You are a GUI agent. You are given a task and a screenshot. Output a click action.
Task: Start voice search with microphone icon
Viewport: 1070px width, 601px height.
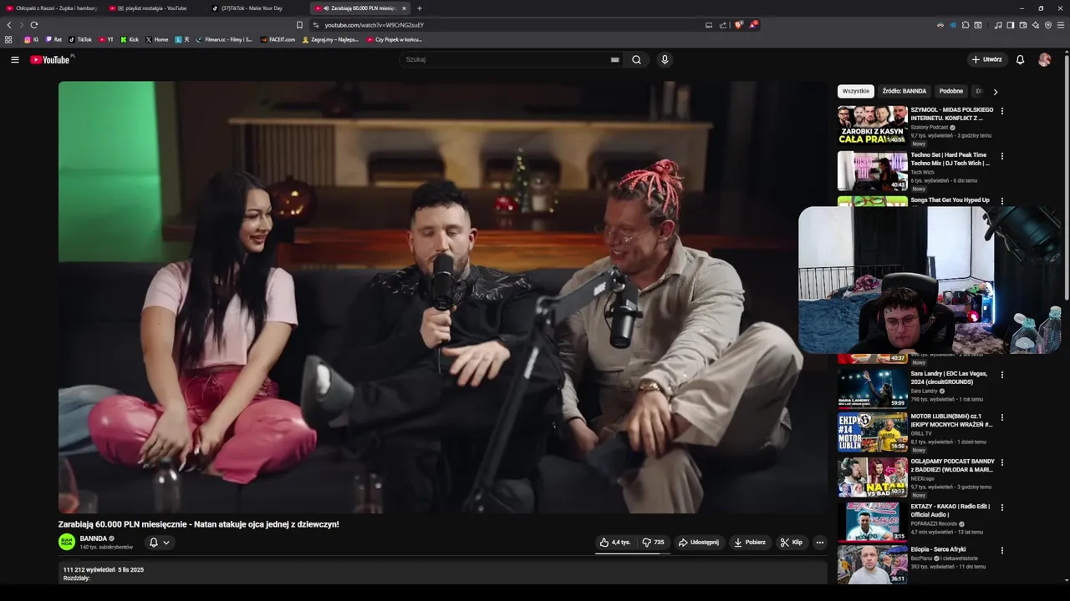665,59
